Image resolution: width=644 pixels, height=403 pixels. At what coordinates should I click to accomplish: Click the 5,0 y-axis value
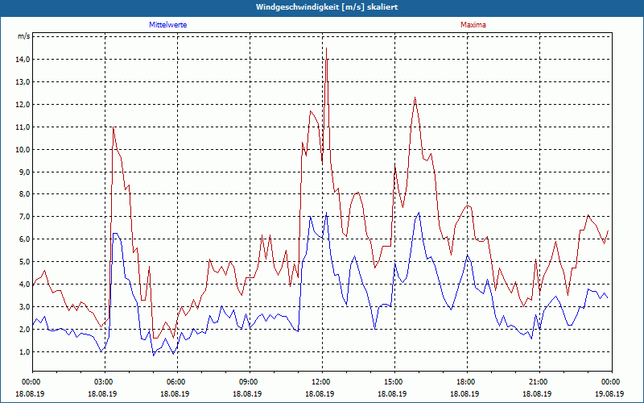pyautogui.click(x=25, y=261)
